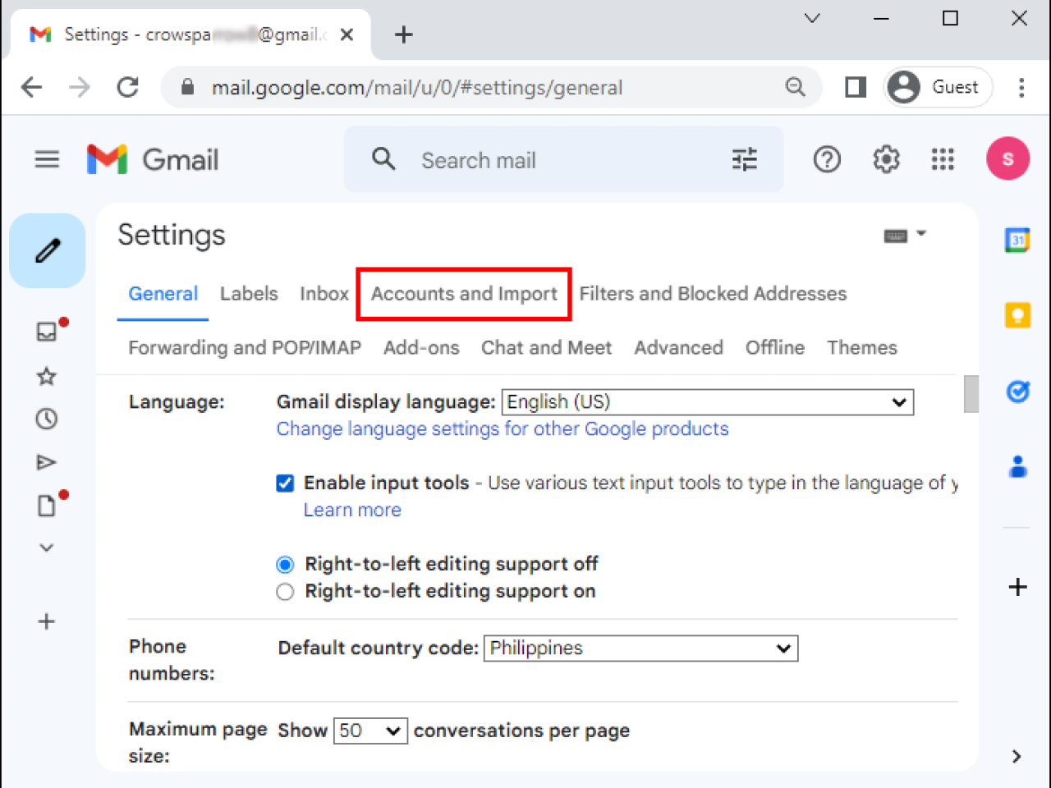Open the Compose pencil icon
Viewport: 1051px width, 788px height.
point(47,250)
